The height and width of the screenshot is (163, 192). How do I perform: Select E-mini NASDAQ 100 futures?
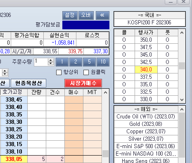[x=146, y=154]
